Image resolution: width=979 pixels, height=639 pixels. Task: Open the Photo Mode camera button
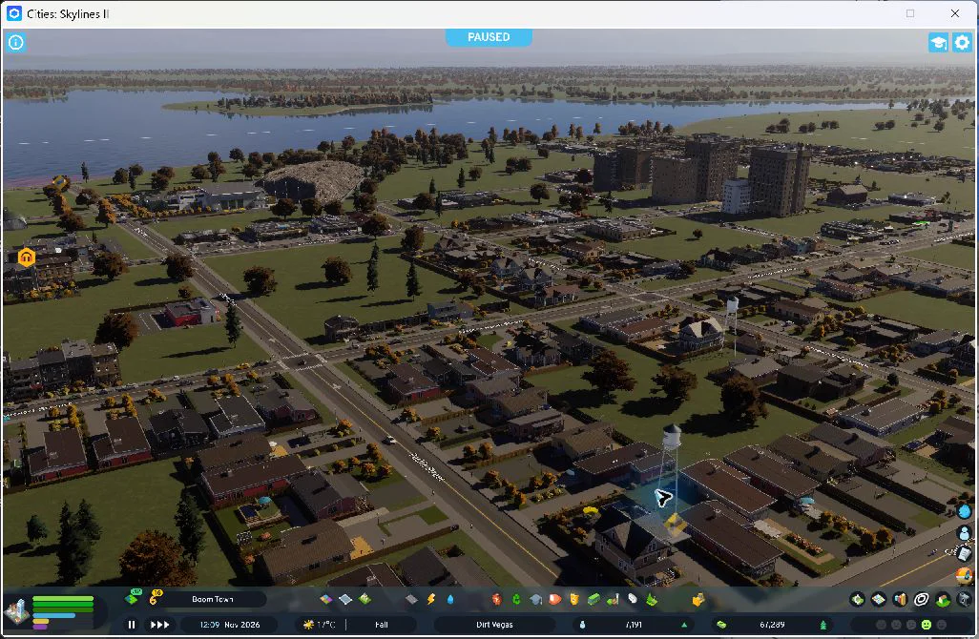[x=964, y=600]
